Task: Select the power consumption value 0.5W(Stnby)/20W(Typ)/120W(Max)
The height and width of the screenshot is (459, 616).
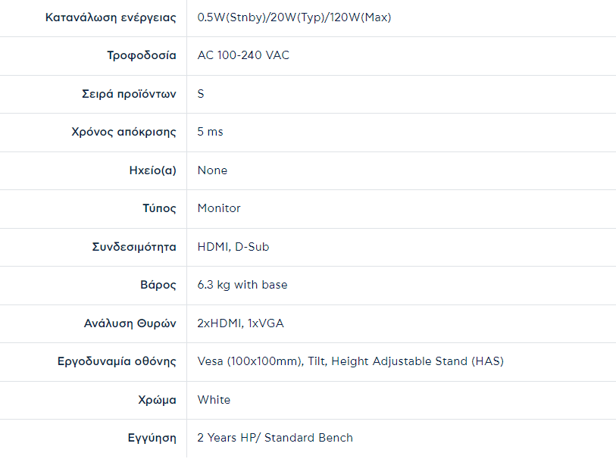Action: [x=295, y=17]
